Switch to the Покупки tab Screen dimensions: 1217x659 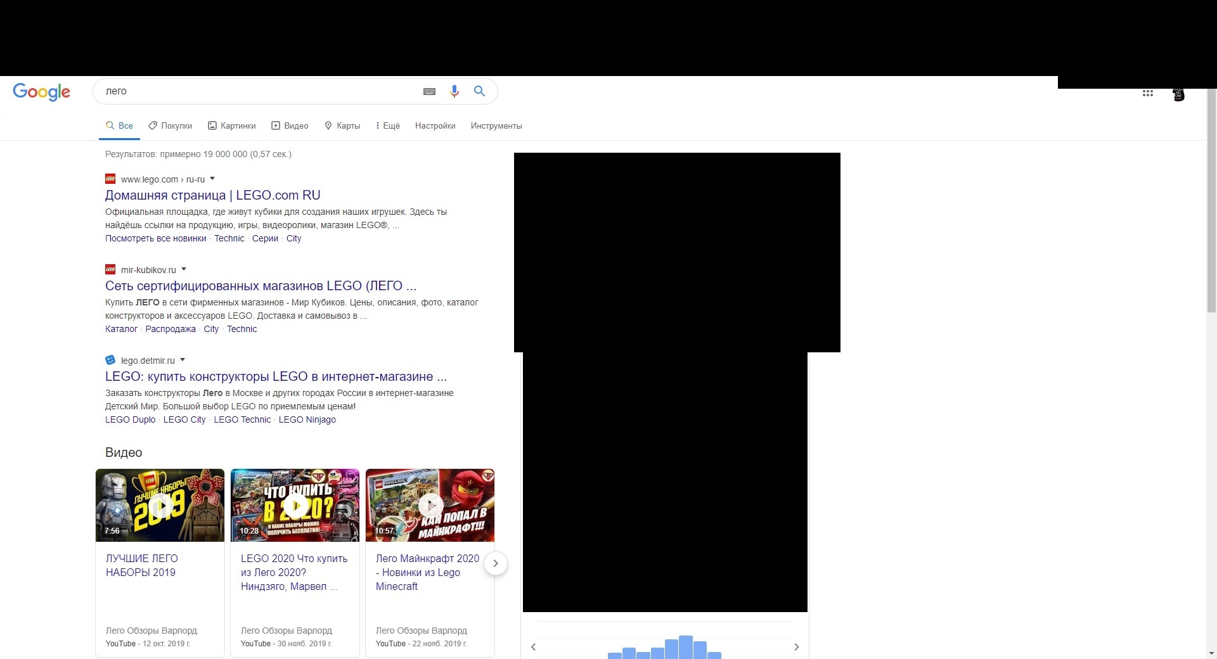[171, 125]
